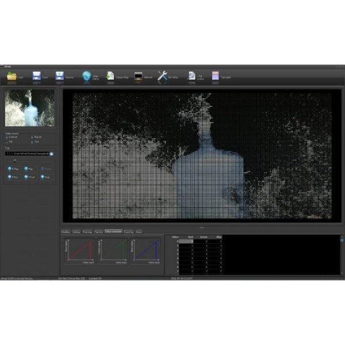Viewport: 345px width, 345px height.
Task: Switch to the Play lists tab
Action: click(98, 232)
